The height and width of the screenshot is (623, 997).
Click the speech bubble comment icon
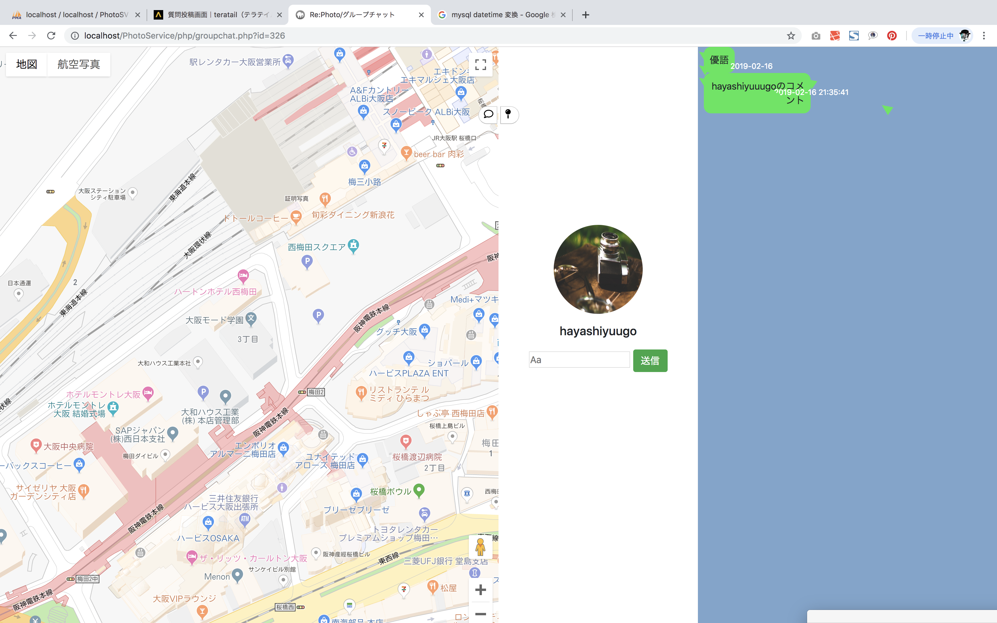(x=488, y=114)
